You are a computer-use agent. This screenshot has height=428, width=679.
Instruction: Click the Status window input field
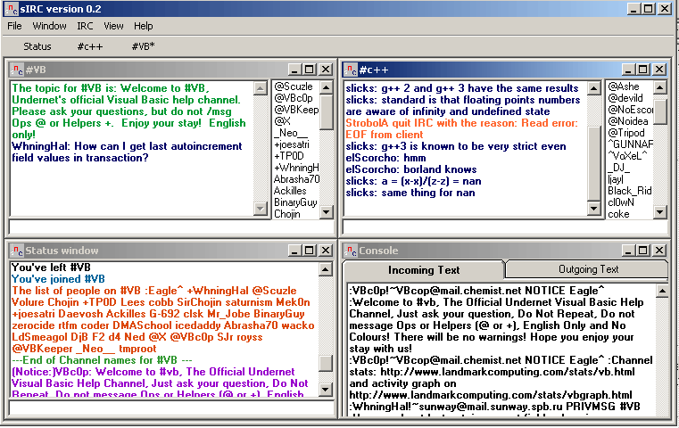pyautogui.click(x=172, y=408)
